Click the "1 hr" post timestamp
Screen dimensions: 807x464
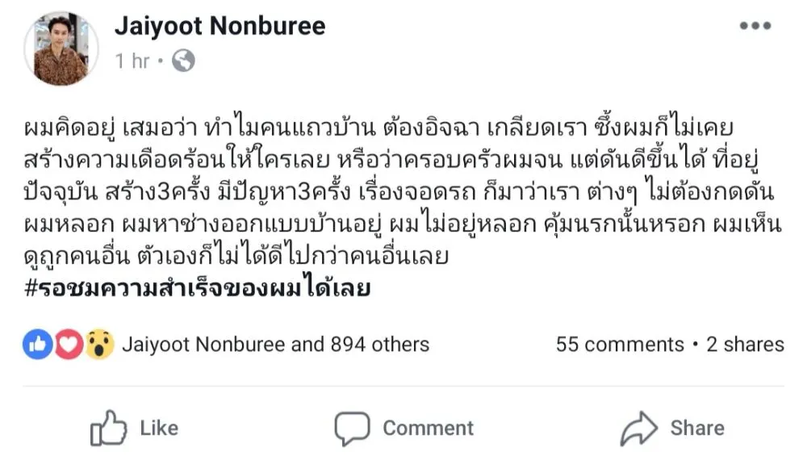pos(132,61)
